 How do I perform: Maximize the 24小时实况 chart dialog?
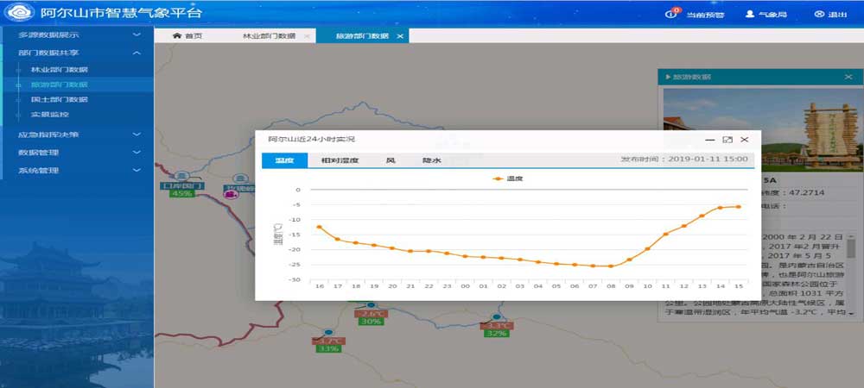tap(727, 139)
